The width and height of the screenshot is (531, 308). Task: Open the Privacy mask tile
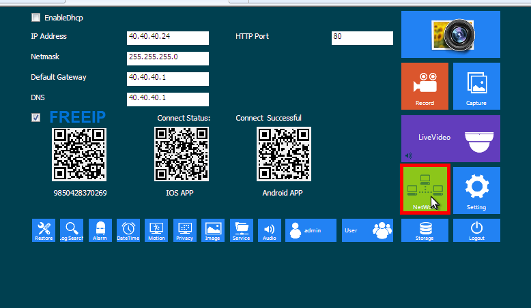(x=185, y=230)
